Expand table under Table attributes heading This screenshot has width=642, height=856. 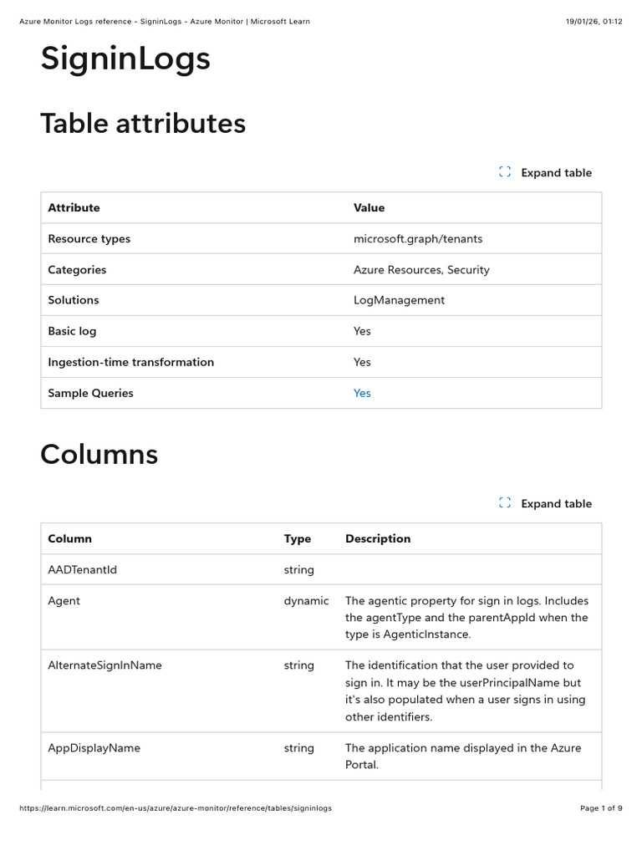[x=556, y=172]
